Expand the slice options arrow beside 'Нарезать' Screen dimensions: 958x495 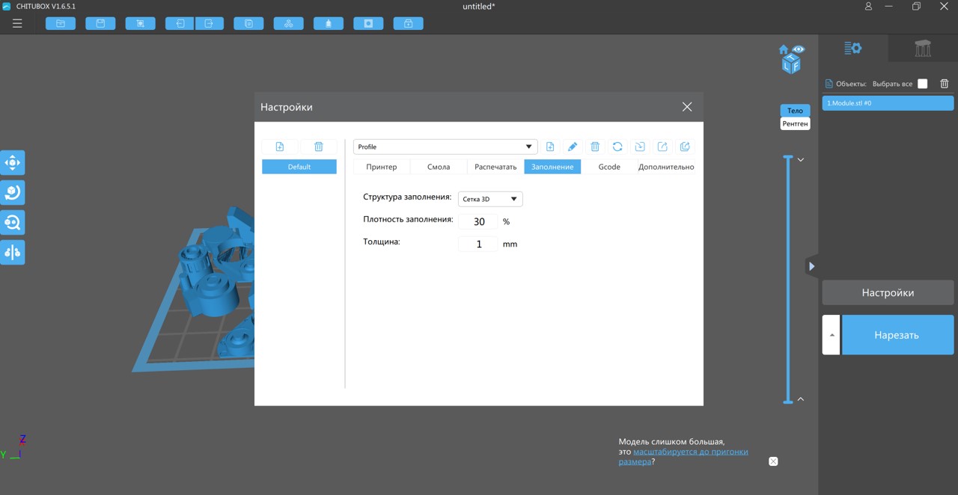832,335
